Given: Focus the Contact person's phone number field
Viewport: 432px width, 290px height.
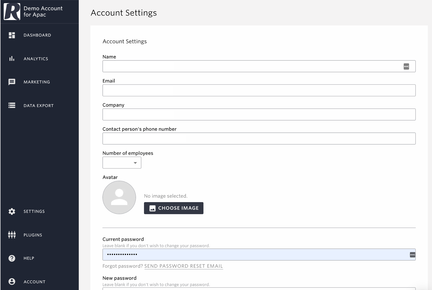Looking at the screenshot, I should pyautogui.click(x=259, y=138).
